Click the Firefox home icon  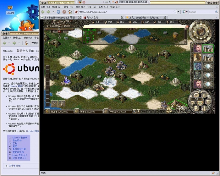(70, 12)
